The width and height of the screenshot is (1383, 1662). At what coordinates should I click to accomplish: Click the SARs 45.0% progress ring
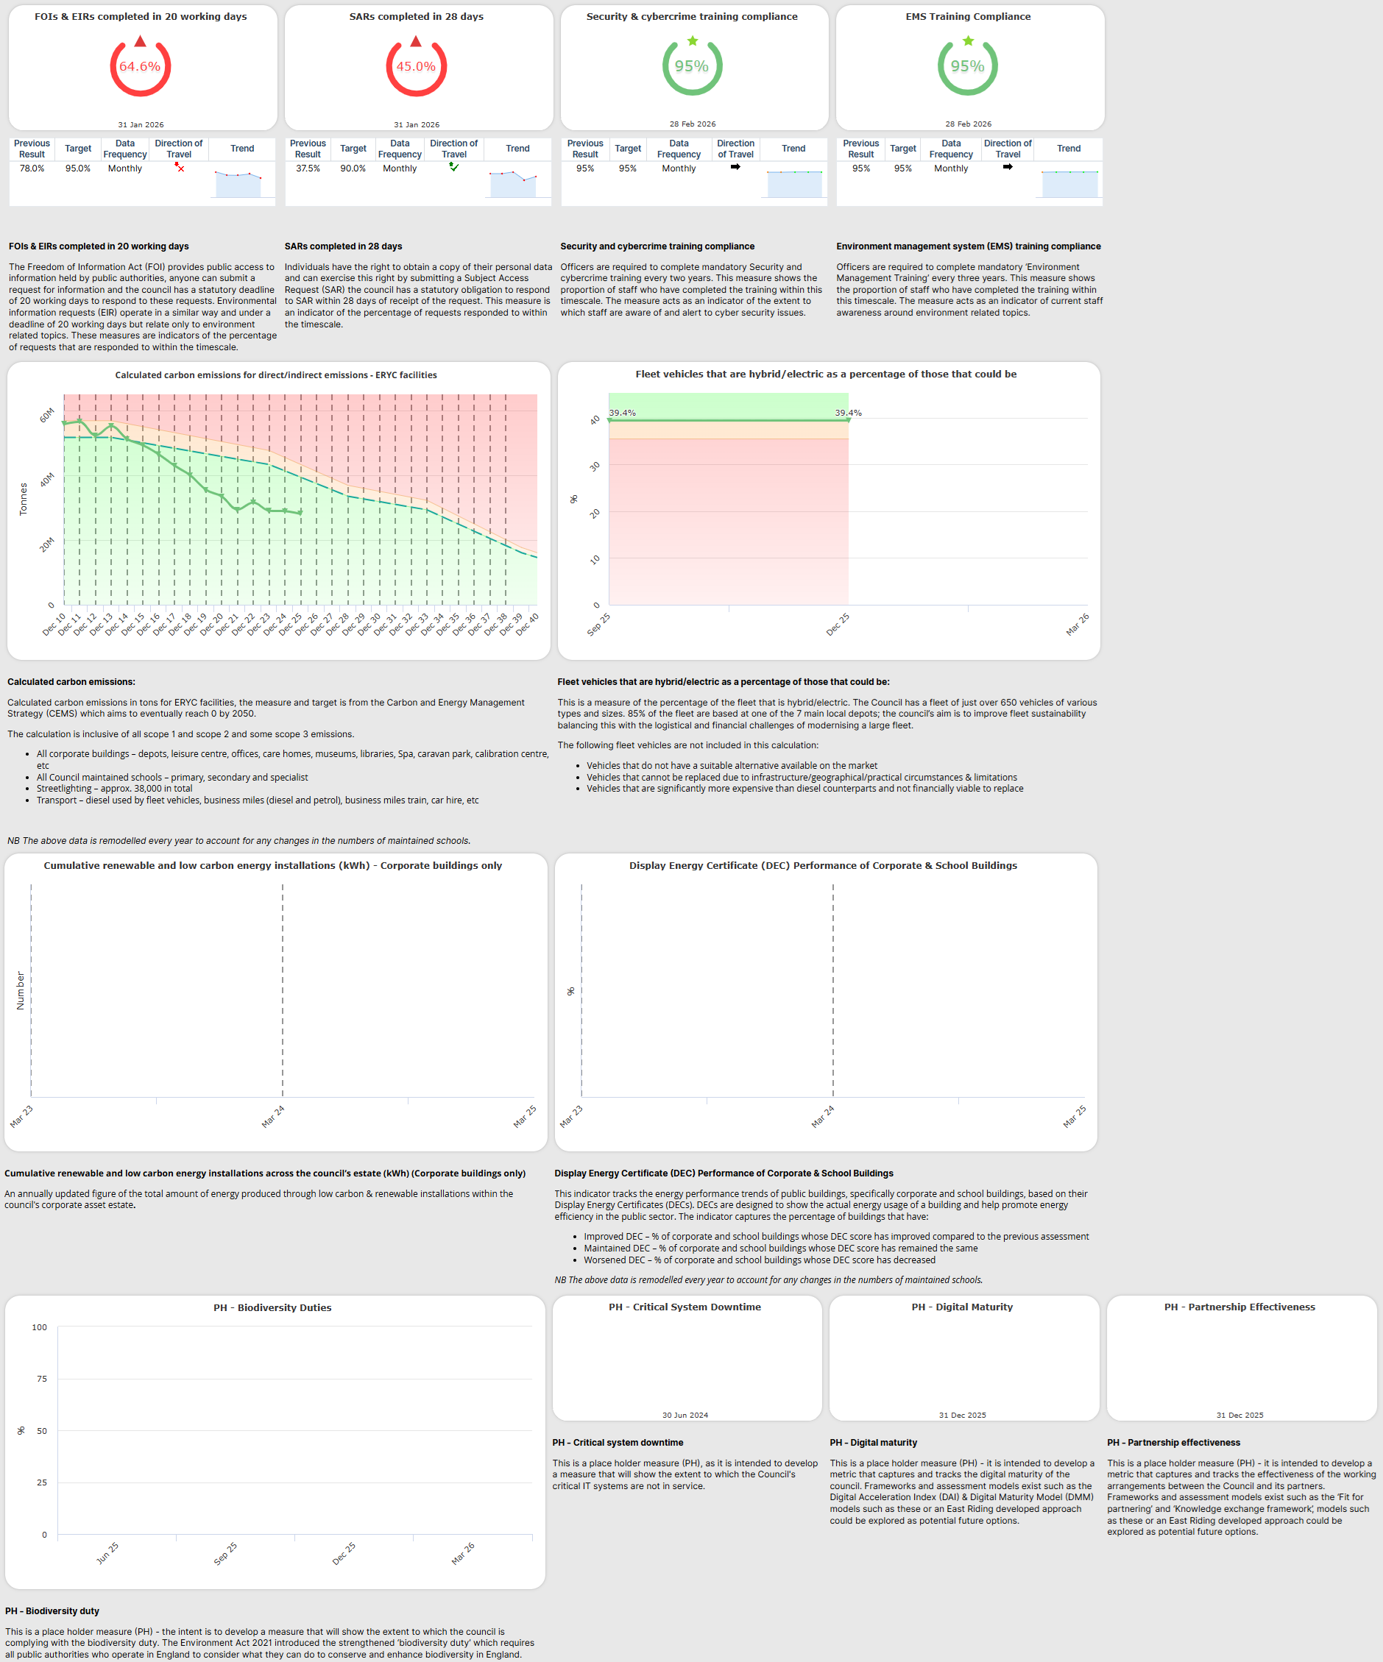(416, 67)
